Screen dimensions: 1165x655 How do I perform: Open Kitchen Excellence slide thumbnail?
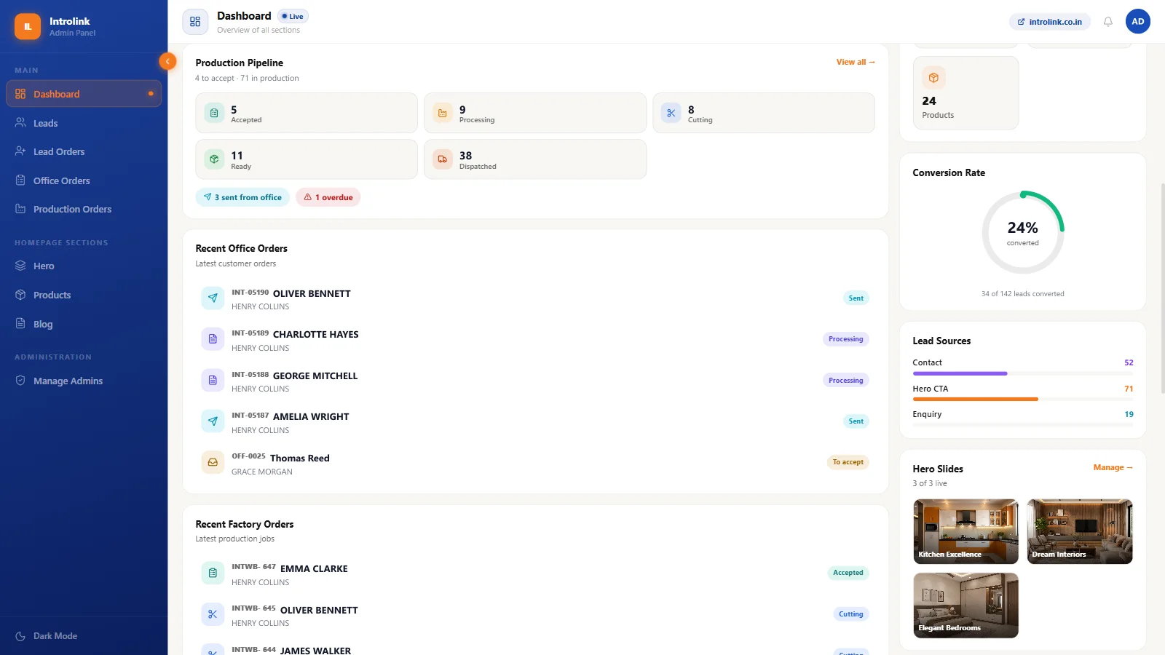coord(965,531)
